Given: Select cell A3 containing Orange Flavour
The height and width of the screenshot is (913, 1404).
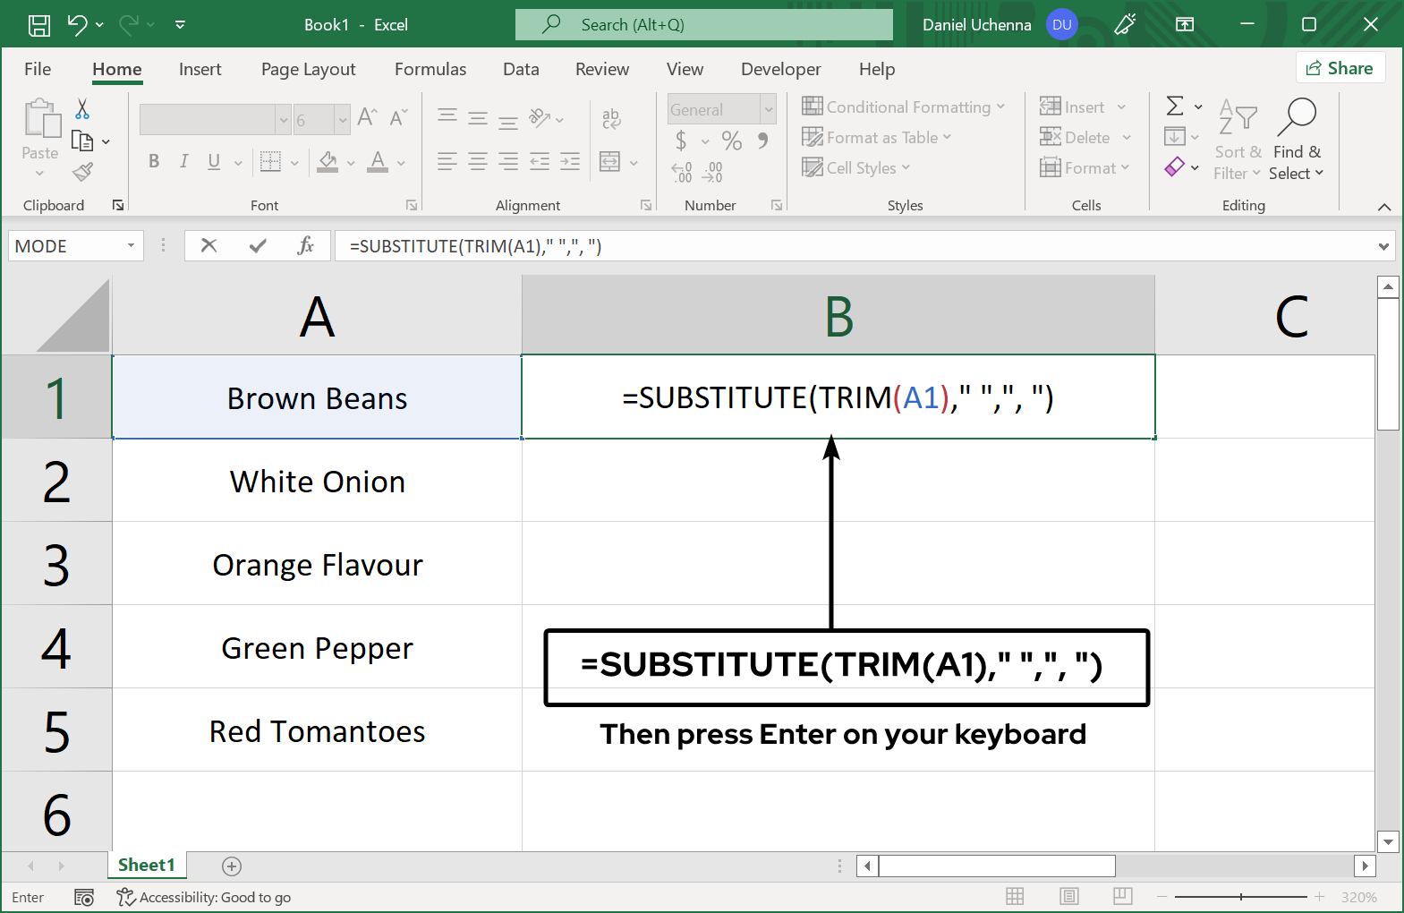Looking at the screenshot, I should 317,564.
